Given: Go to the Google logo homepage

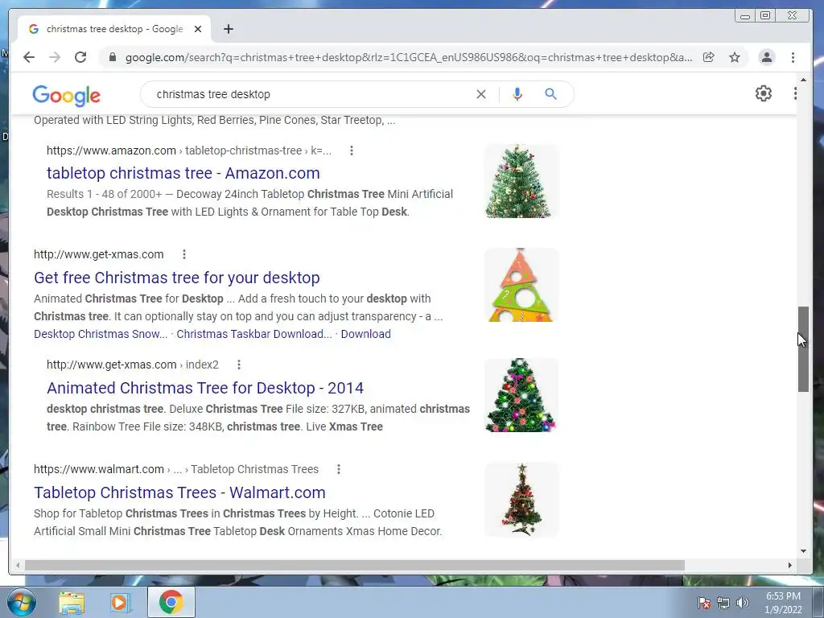Looking at the screenshot, I should (66, 95).
